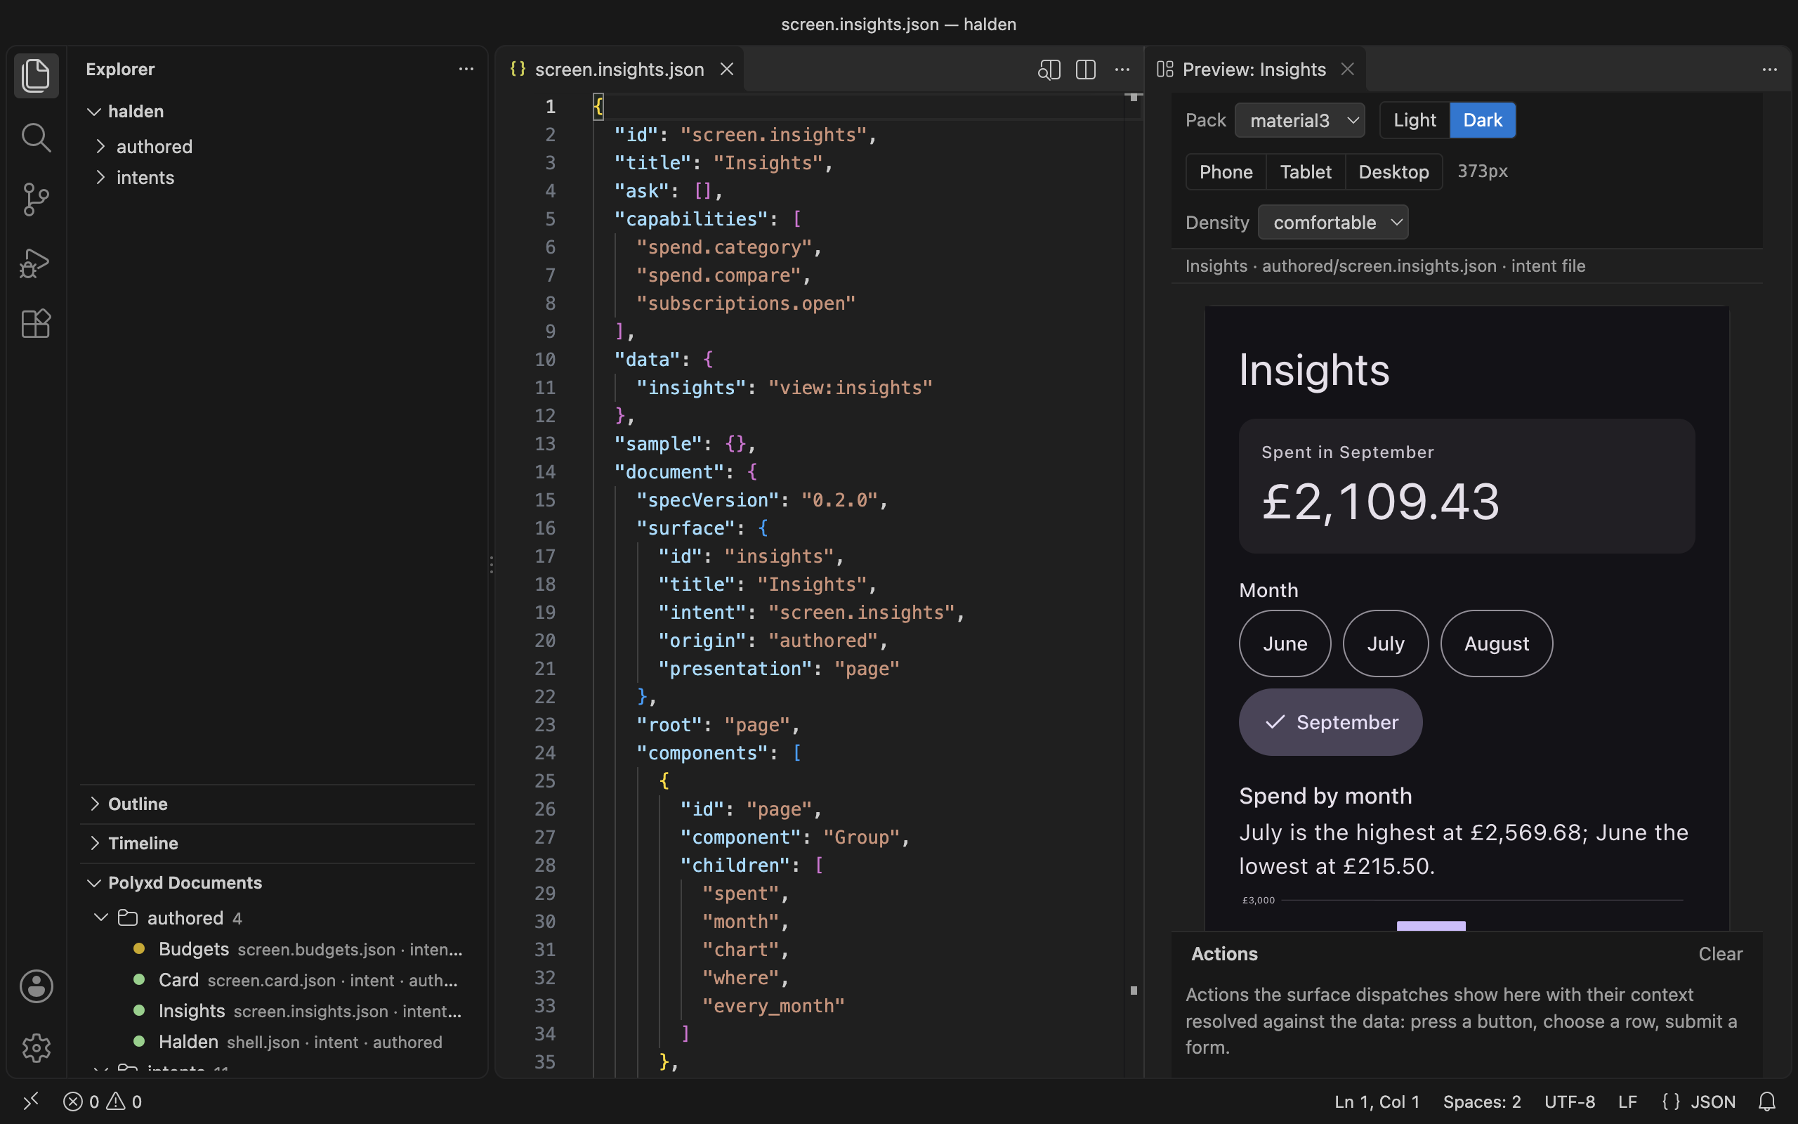Choose the July month chip

(x=1386, y=643)
